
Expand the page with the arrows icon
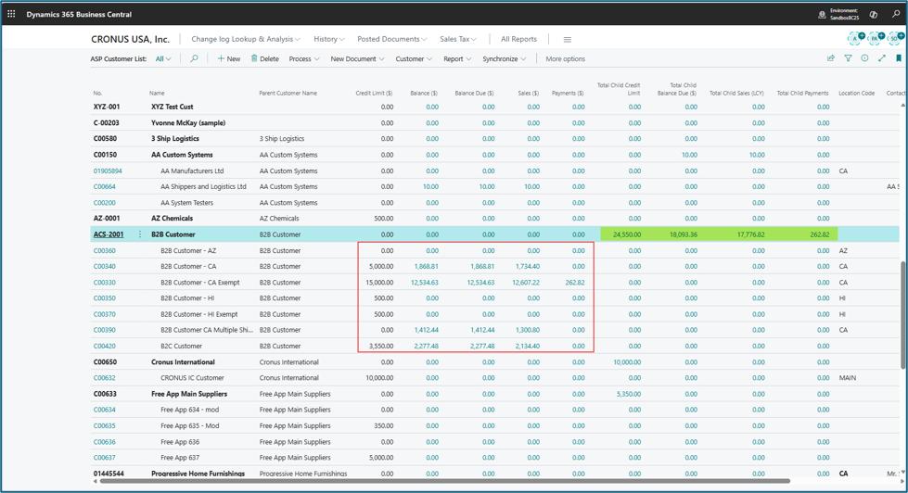881,58
